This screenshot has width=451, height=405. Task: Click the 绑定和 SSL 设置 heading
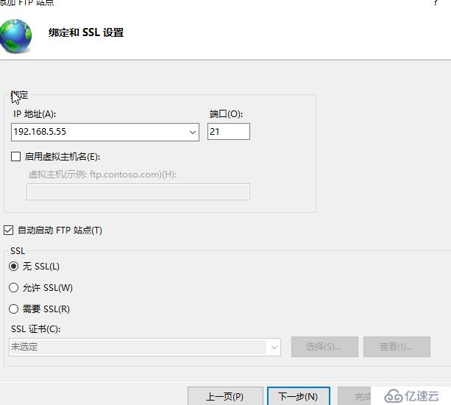[x=86, y=32]
